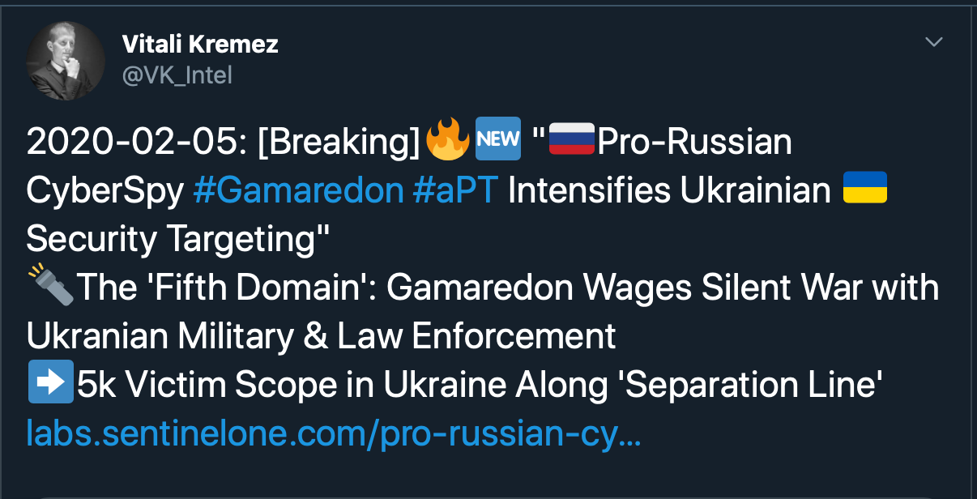Open the #Gamaredon hashtag
977x499 pixels.
[298, 191]
